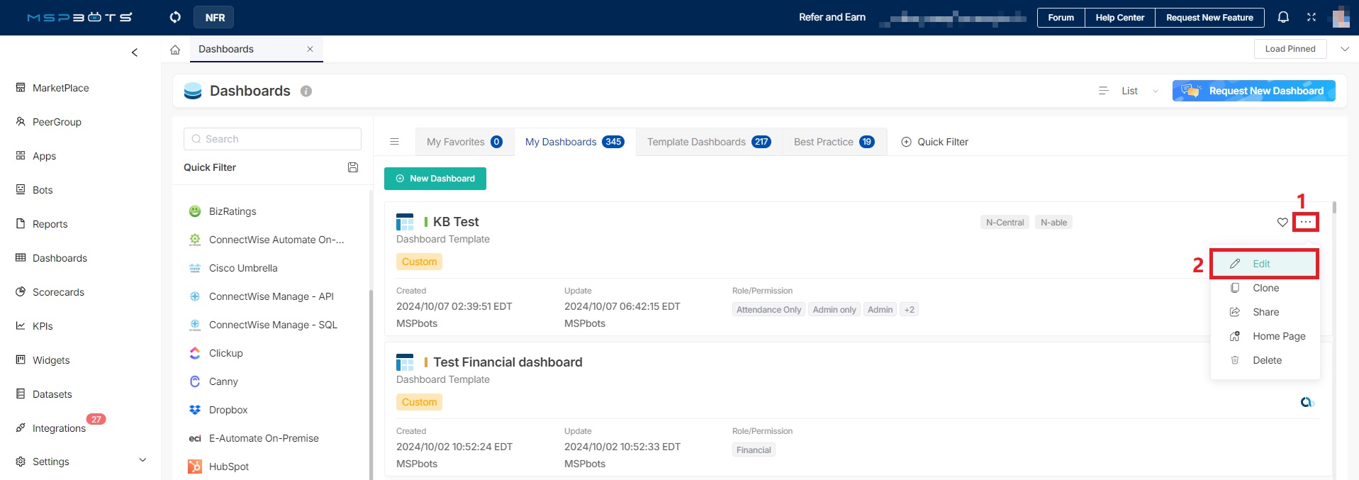Switch to Template Dashboards tab

click(709, 142)
